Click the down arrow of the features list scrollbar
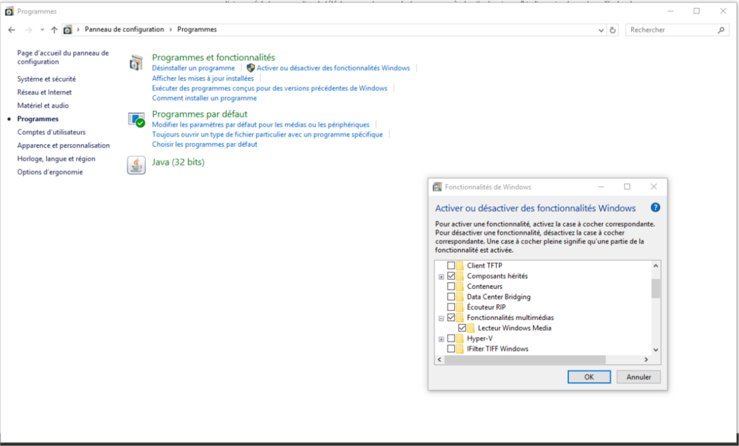739x446 pixels. pyautogui.click(x=656, y=350)
